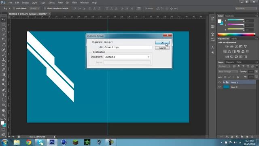259x146 pixels.
Task: Select the Path Selection tool
Action: [3, 100]
